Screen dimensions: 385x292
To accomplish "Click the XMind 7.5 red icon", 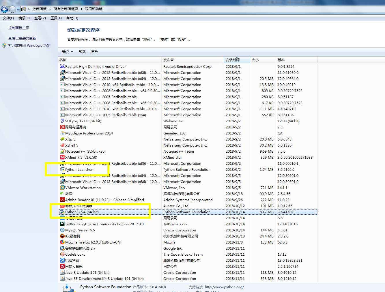I will click(62, 157).
